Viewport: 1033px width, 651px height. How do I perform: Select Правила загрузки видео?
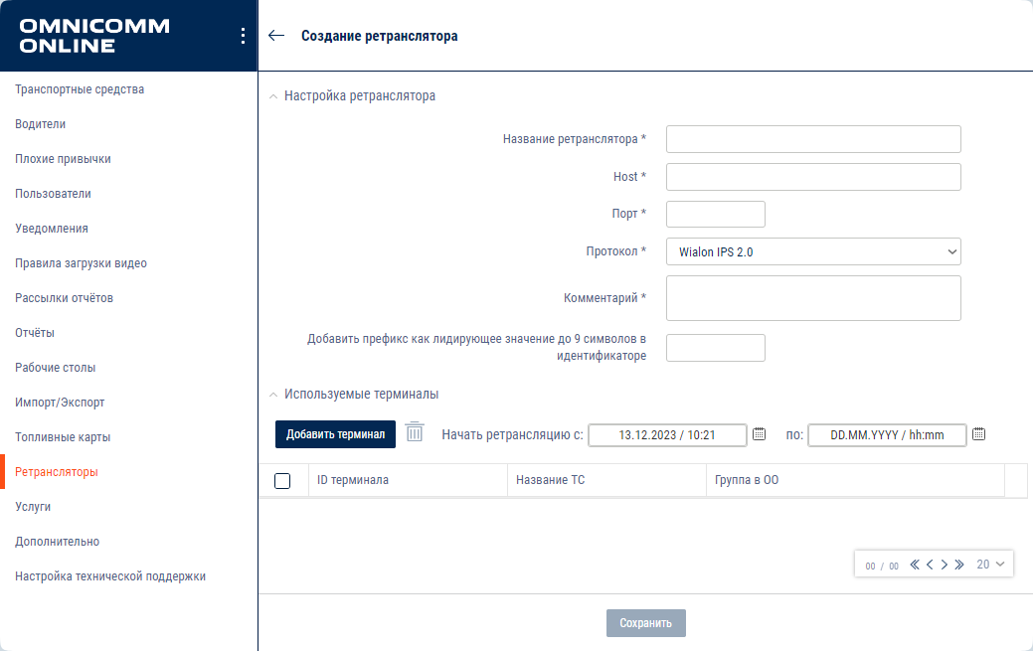(82, 263)
